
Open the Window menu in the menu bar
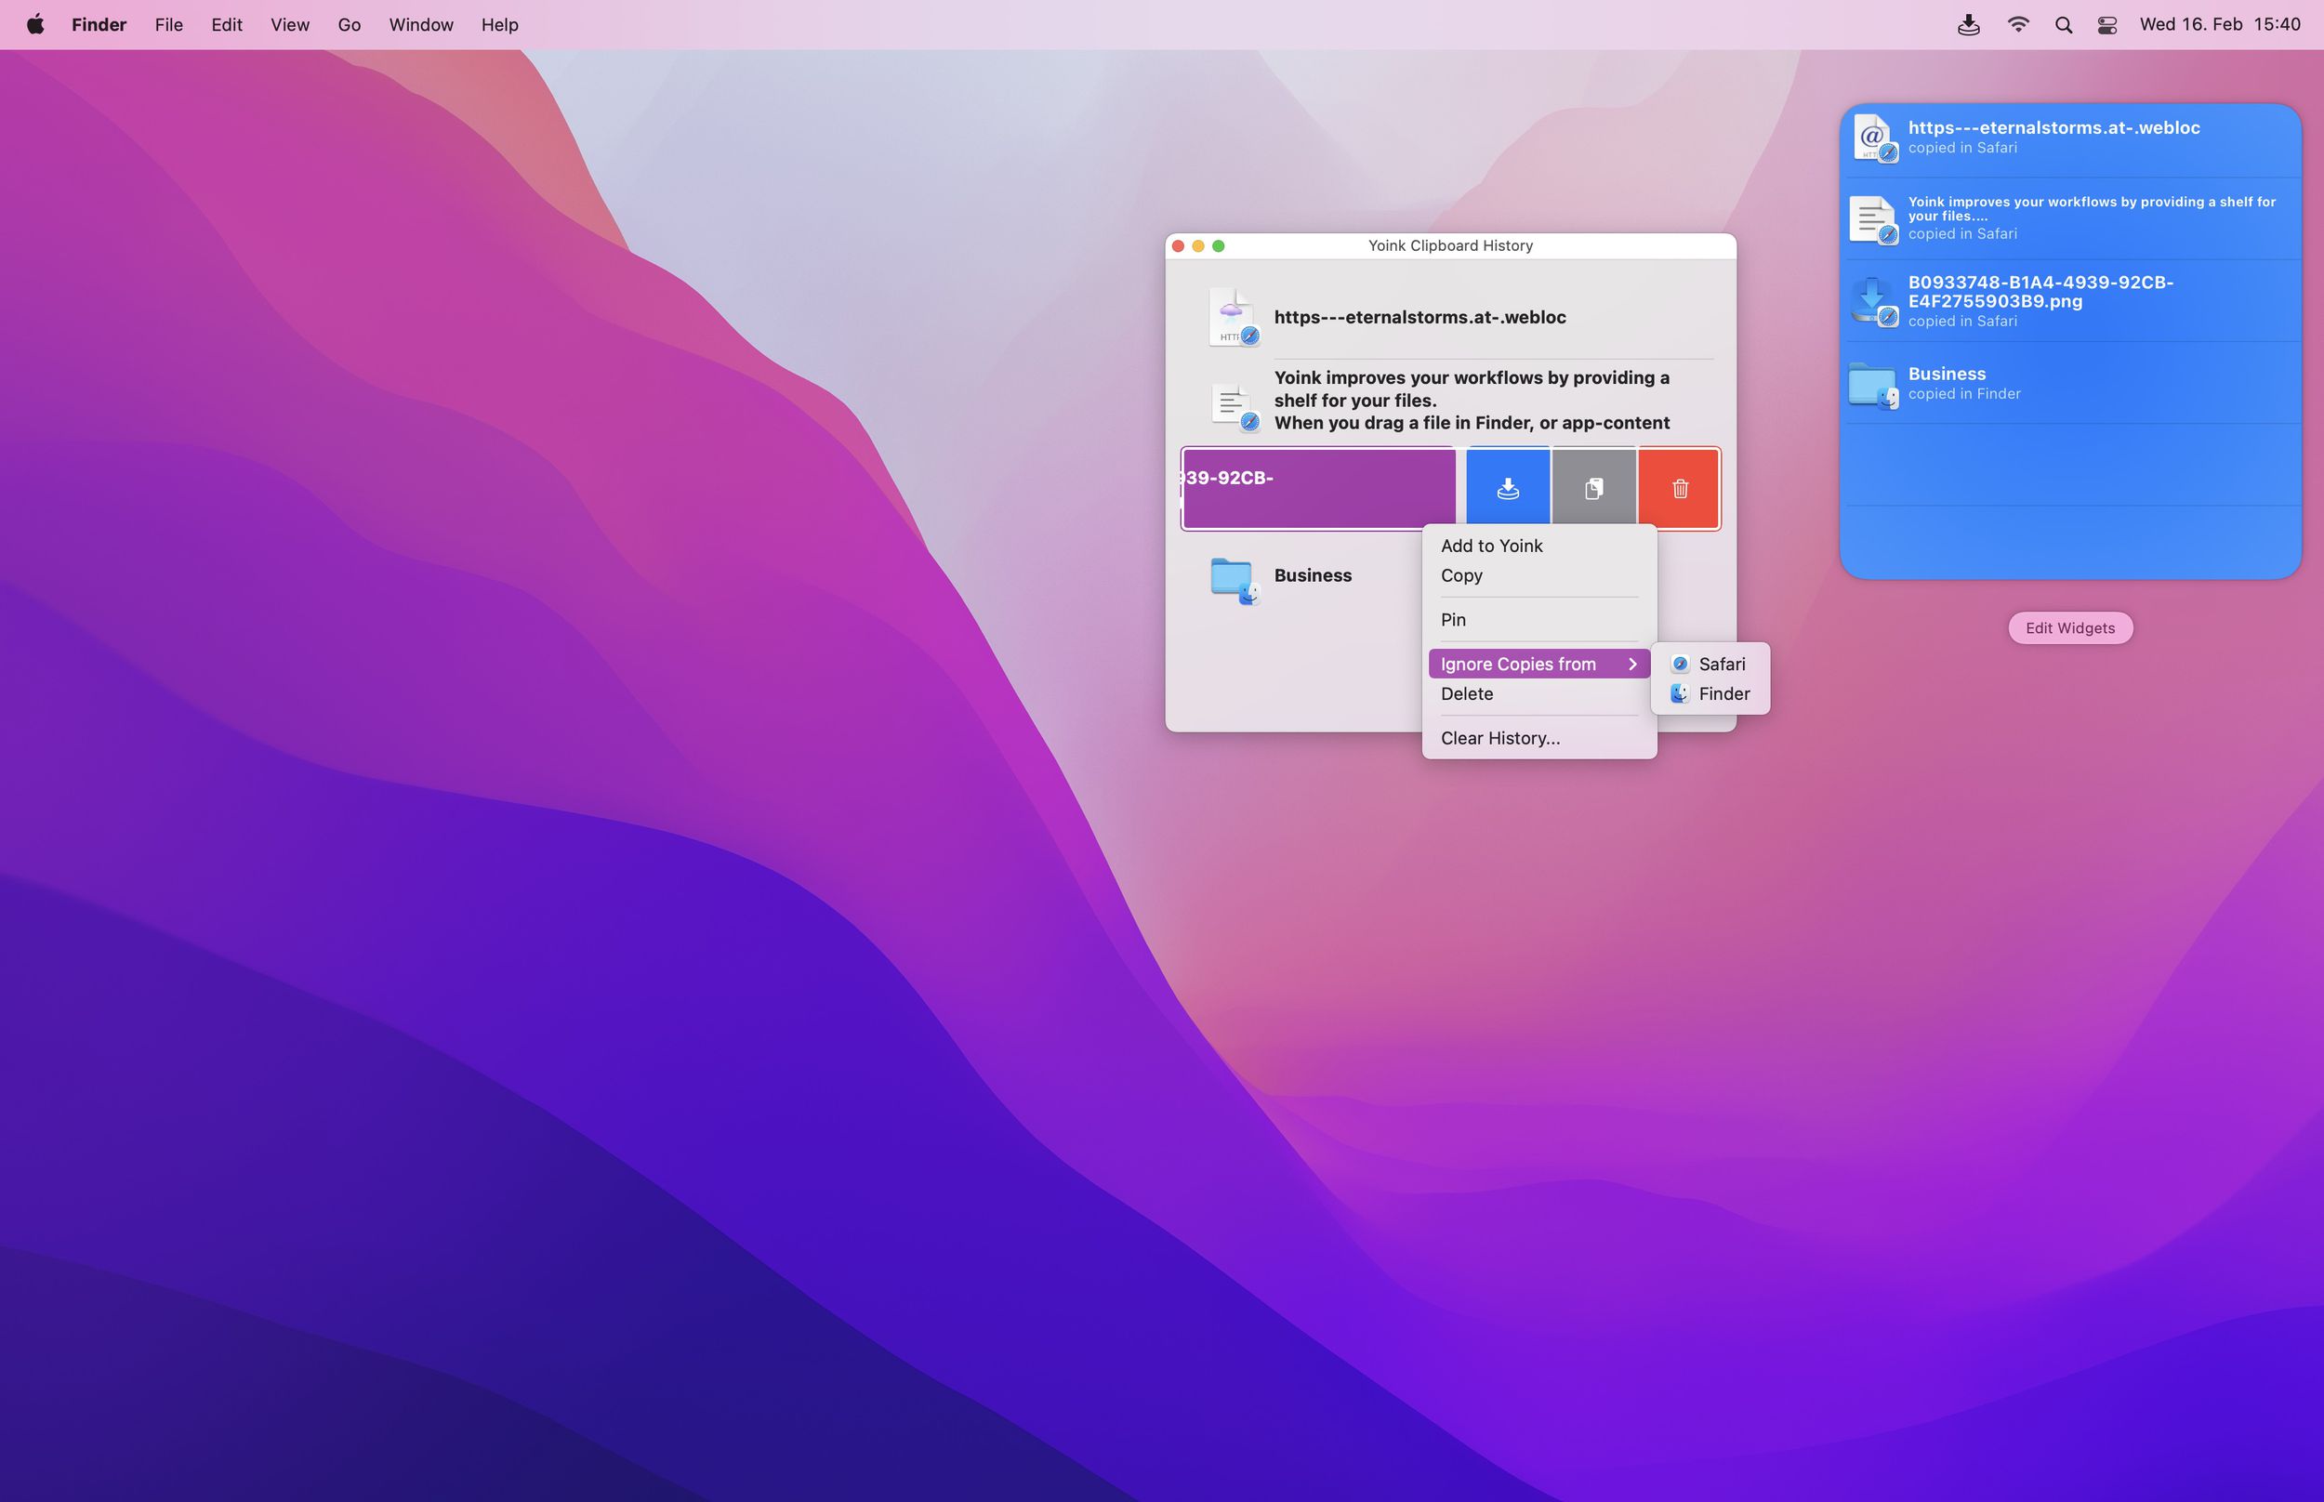420,24
